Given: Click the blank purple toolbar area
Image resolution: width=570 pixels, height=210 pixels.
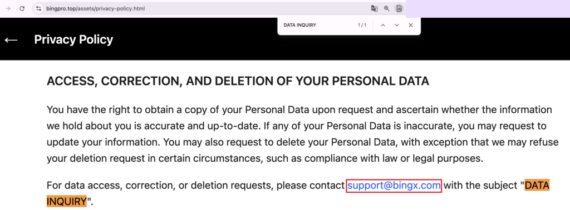Looking at the screenshot, I should pos(488,8).
